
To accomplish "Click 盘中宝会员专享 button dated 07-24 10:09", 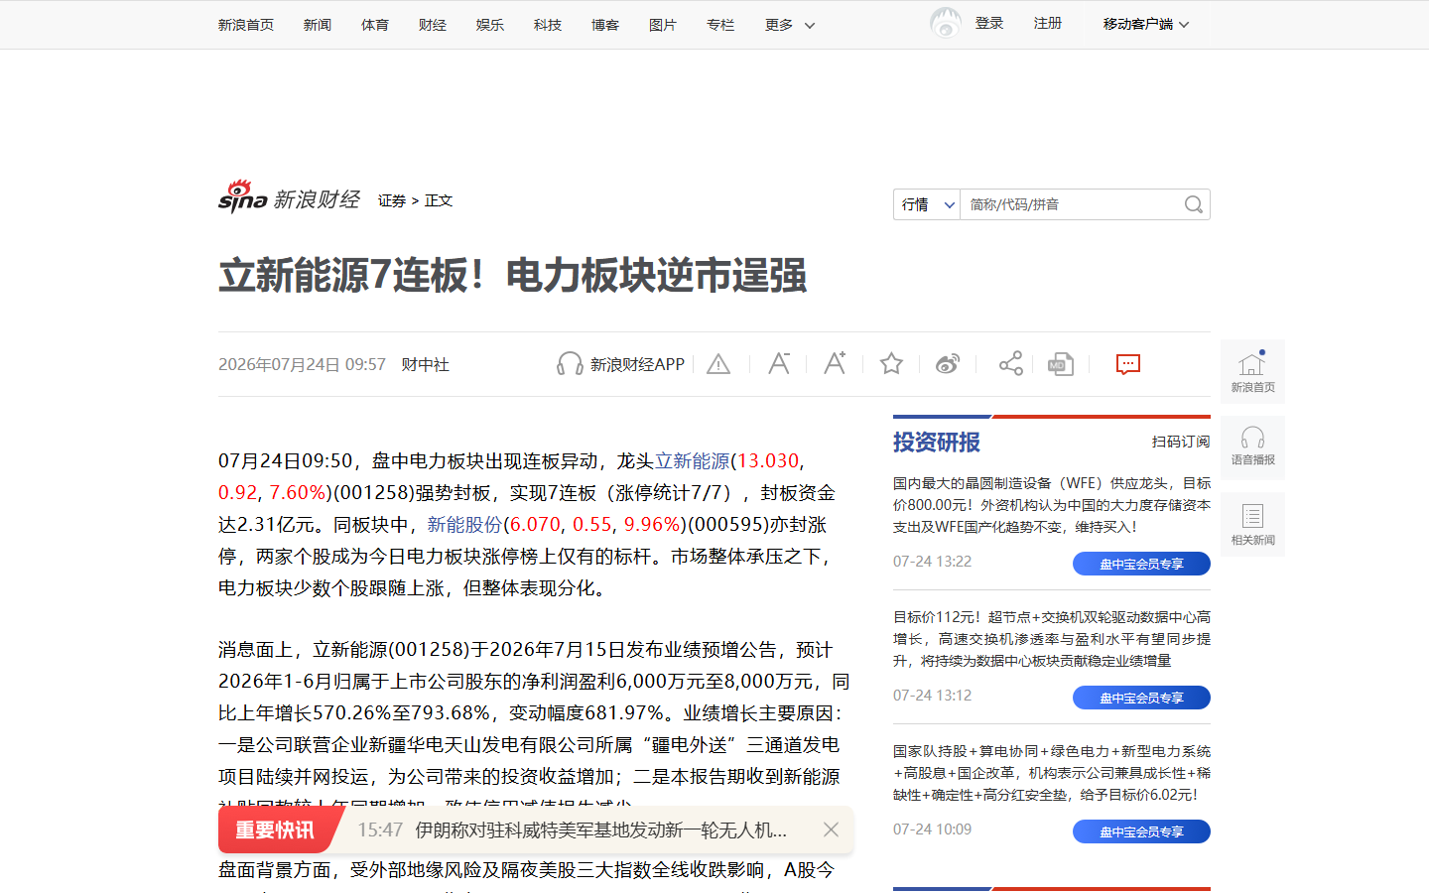I will click(1141, 831).
